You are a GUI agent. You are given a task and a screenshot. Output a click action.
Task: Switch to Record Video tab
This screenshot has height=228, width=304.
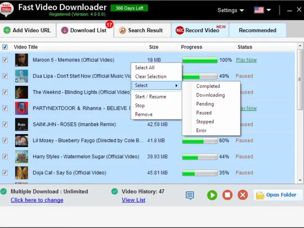200,30
